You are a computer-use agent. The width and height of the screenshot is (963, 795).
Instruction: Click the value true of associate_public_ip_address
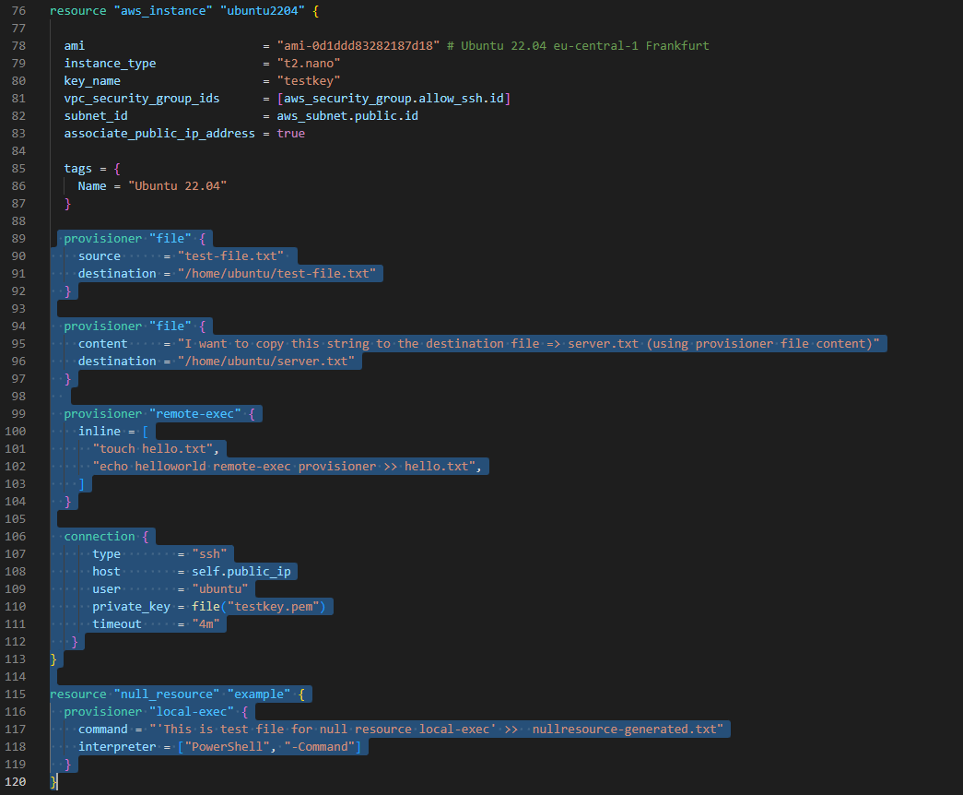click(x=290, y=134)
